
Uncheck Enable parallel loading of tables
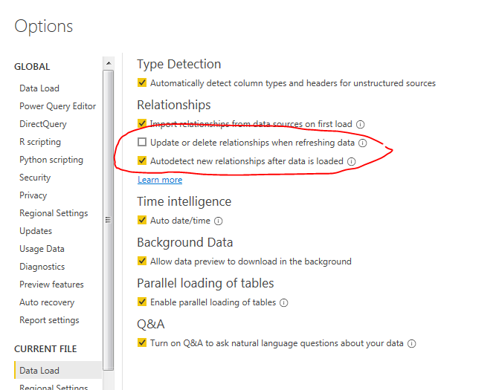click(x=142, y=302)
